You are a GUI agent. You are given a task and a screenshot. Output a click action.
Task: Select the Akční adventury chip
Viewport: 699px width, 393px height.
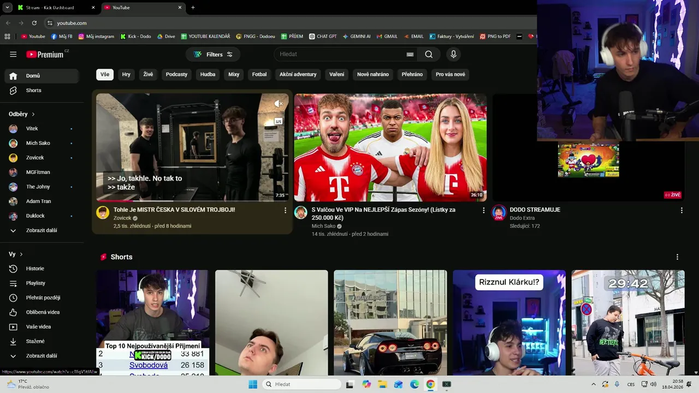[298, 74]
